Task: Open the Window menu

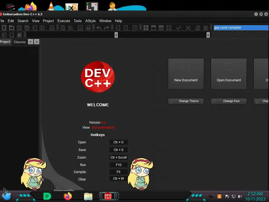Action: point(105,21)
